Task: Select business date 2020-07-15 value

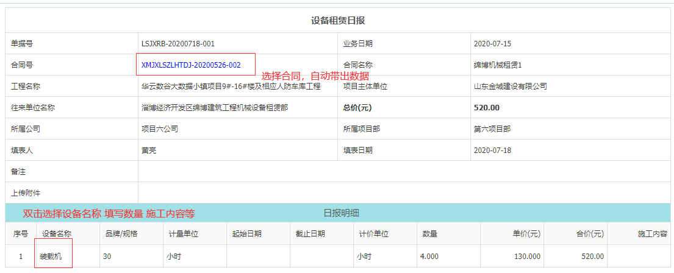Action: coord(492,44)
